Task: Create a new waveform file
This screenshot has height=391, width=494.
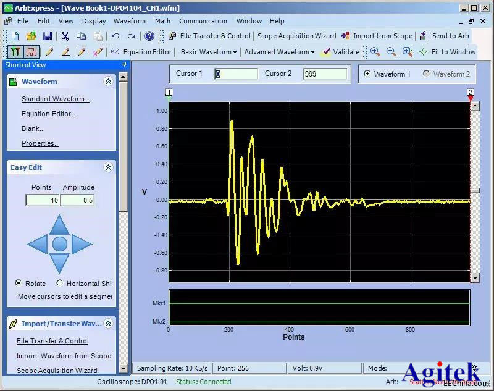Action: tap(15, 36)
